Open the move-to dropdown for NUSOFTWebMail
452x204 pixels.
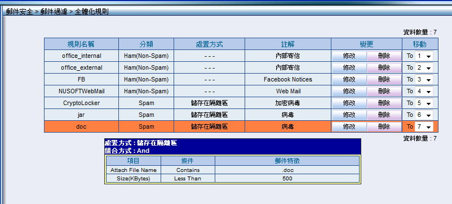click(x=424, y=91)
